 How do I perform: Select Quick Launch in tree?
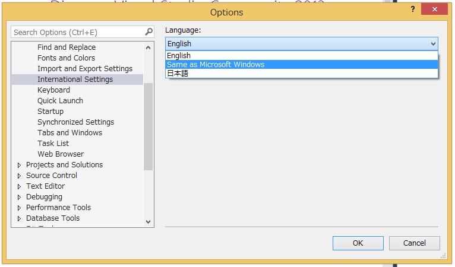point(60,101)
